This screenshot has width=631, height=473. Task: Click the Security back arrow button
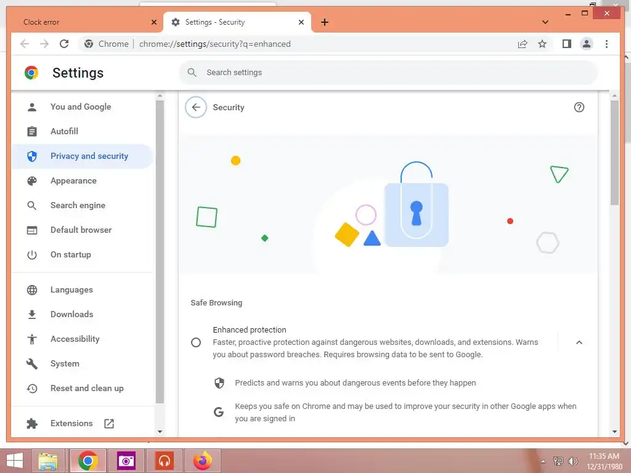coord(196,107)
